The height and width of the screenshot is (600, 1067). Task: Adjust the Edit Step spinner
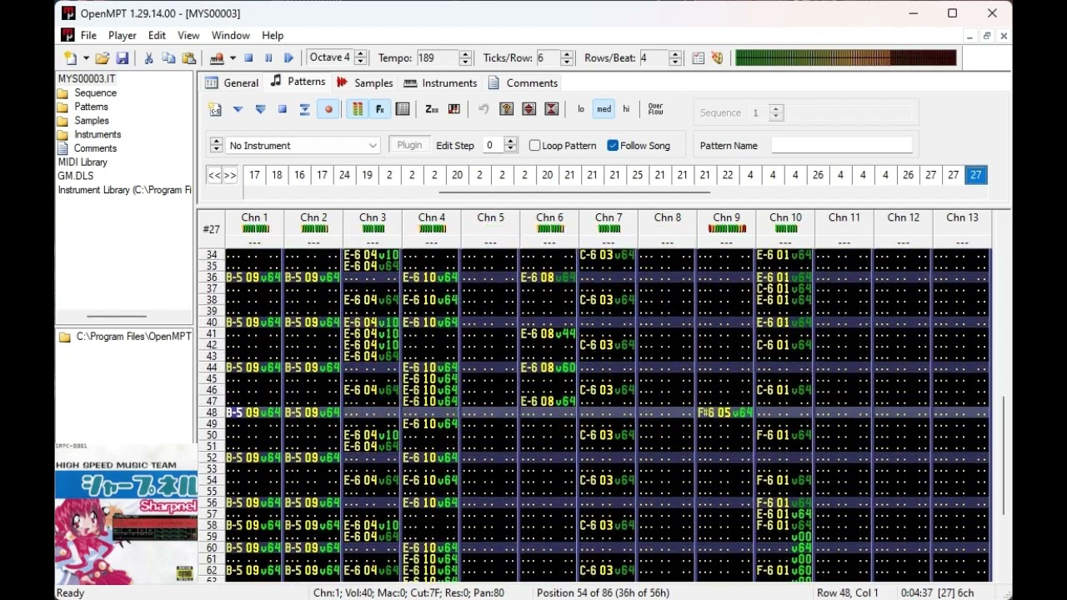point(511,145)
